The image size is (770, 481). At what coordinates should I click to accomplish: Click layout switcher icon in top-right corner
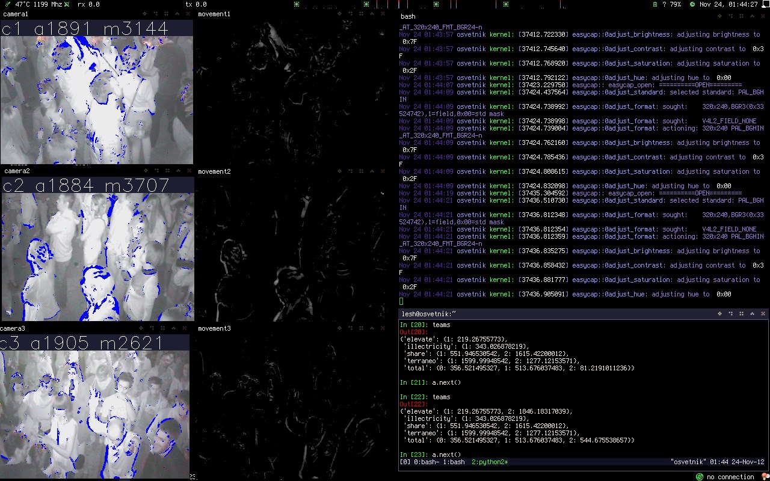[765, 5]
